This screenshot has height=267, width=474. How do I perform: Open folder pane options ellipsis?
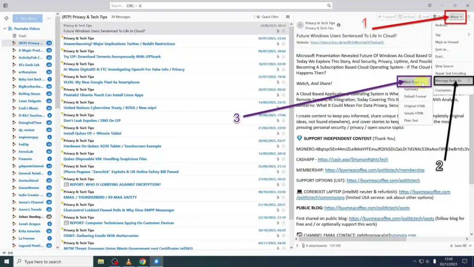point(49,19)
